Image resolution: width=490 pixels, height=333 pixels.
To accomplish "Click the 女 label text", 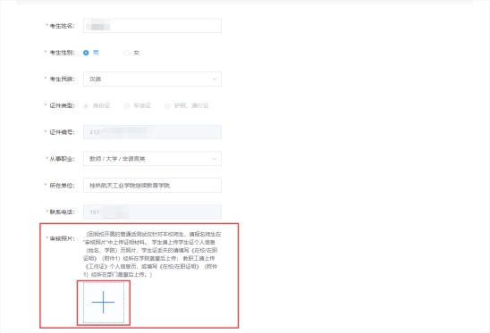I will pyautogui.click(x=137, y=53).
